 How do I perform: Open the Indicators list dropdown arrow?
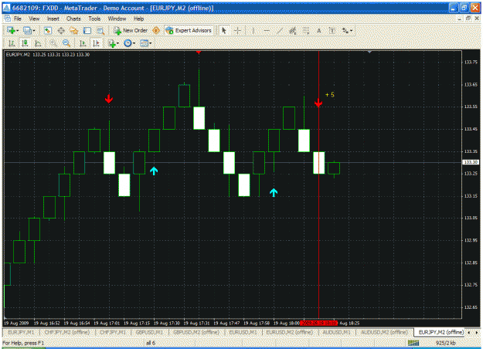click(117, 43)
